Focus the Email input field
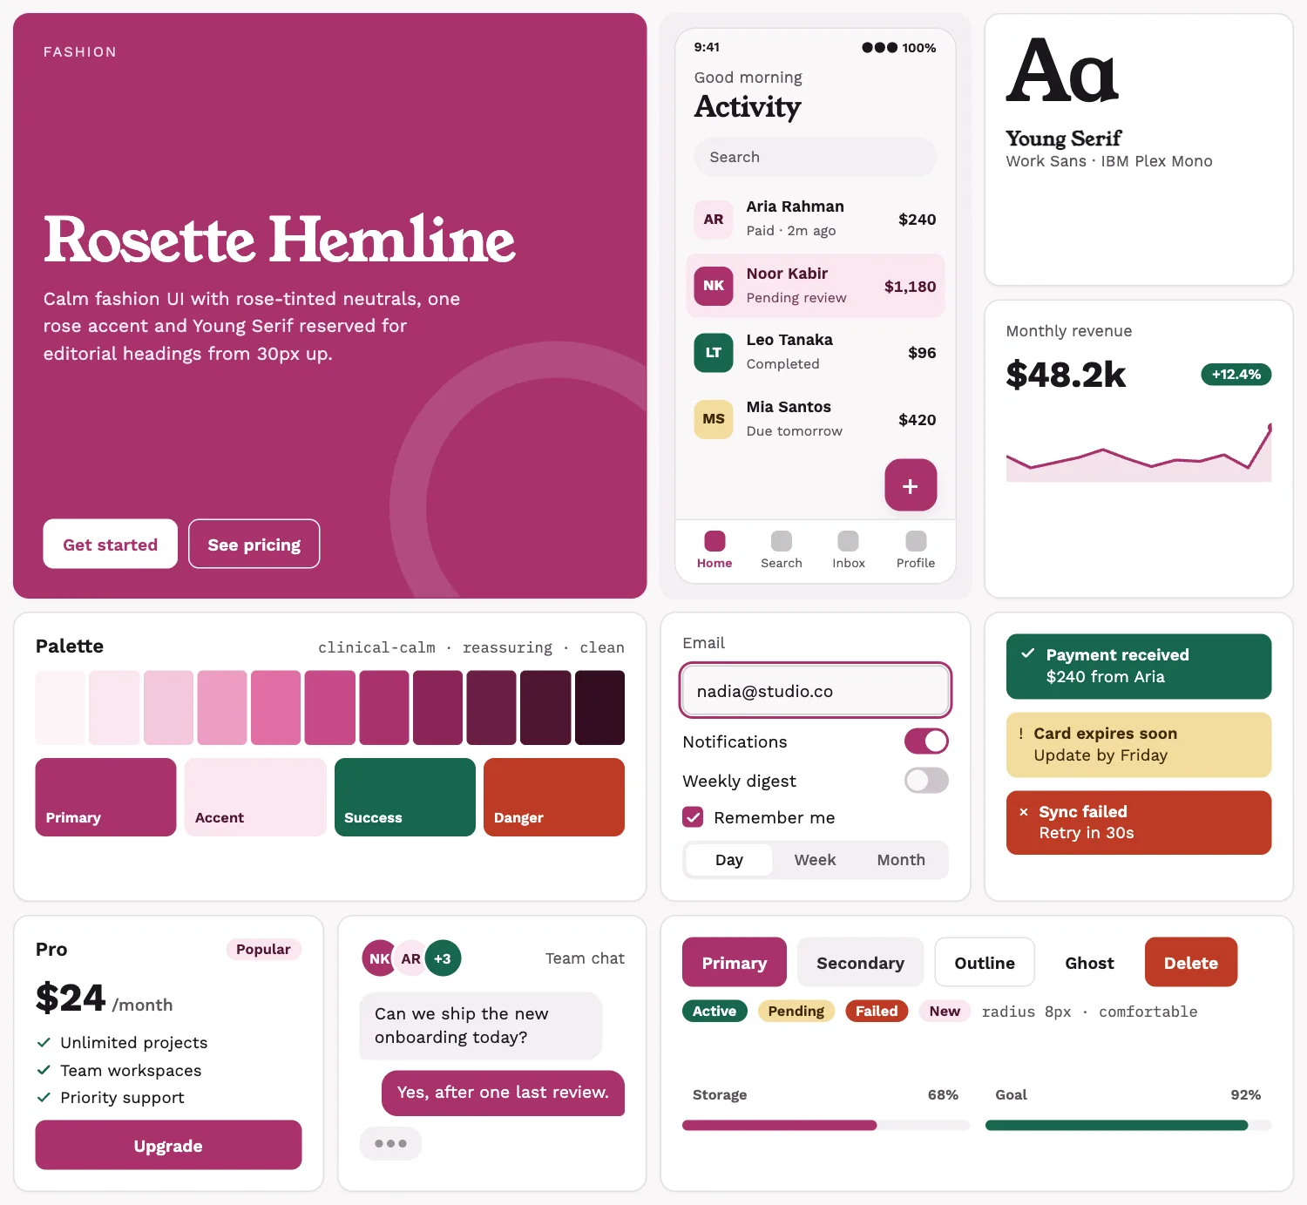This screenshot has height=1205, width=1307. pyautogui.click(x=816, y=691)
